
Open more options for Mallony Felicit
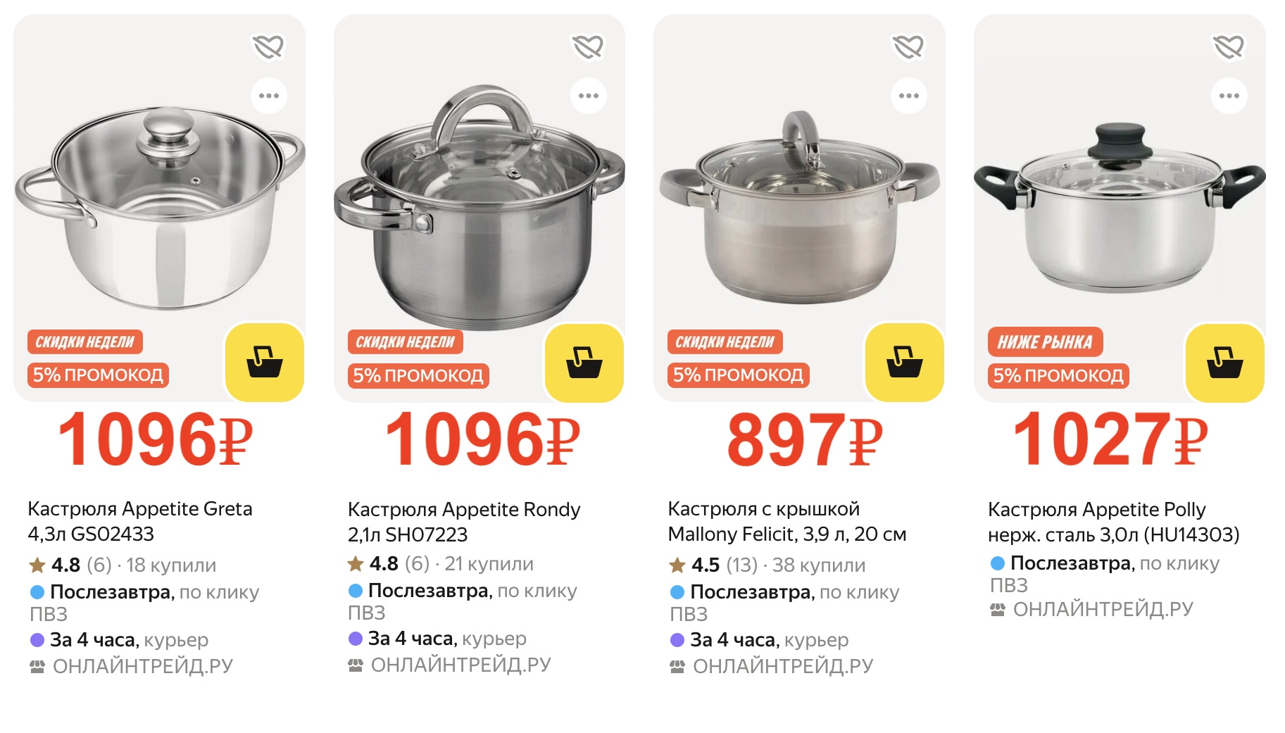[x=909, y=96]
